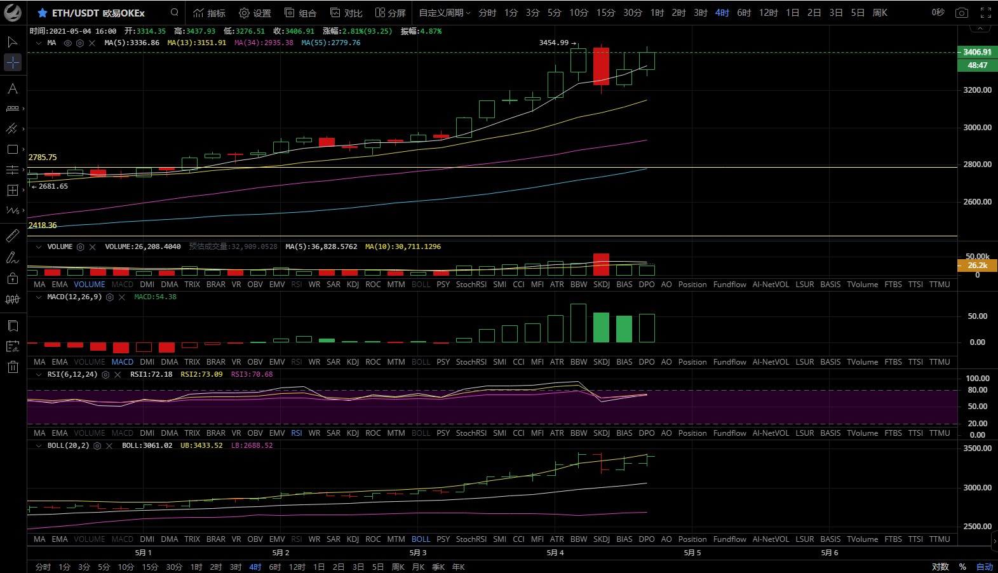The height and width of the screenshot is (573, 998).
Task: Switch to 1日 timeframe in top bar
Action: point(792,13)
